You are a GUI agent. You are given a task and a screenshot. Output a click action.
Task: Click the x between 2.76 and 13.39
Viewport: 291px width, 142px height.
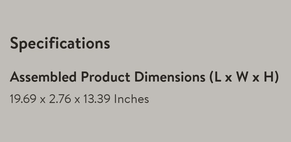pyautogui.click(x=77, y=100)
